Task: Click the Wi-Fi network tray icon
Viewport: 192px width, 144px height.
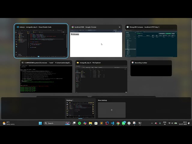Action: [x=169, y=123]
